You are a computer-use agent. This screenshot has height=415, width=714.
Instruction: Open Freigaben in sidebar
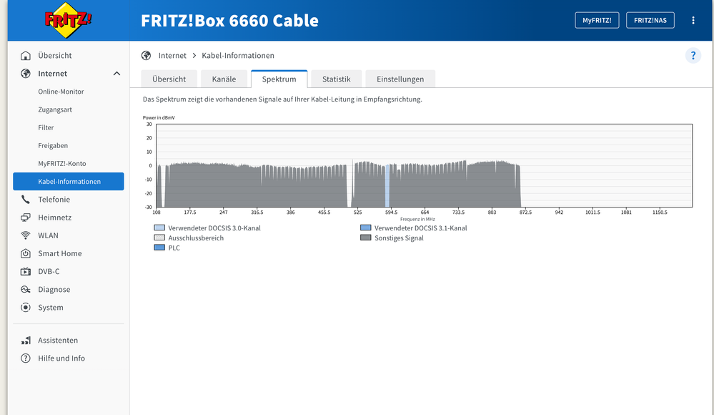53,145
